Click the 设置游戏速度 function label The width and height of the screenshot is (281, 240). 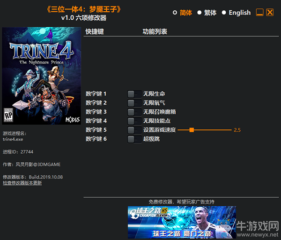[160, 130]
